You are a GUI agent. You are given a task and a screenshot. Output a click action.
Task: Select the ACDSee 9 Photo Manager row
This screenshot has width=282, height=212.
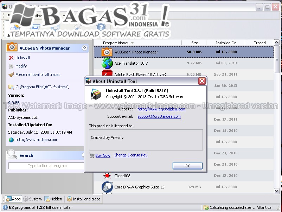coord(184,52)
